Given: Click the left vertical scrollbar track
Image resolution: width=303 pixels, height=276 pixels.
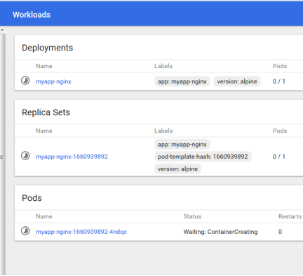Looking at the screenshot, I should coord(2,155).
